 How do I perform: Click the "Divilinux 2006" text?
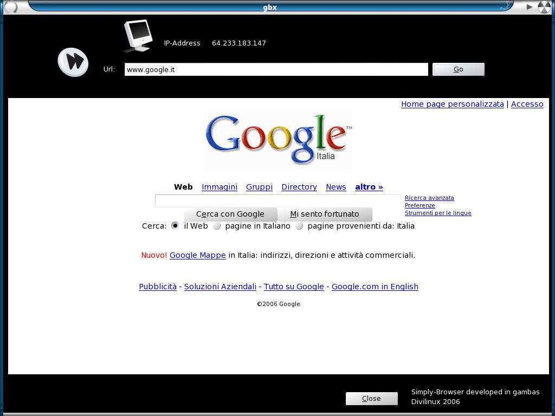click(435, 401)
